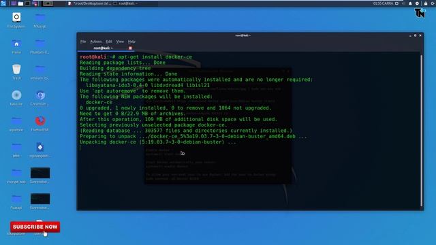Switch to user.txt editor taskbar button
The height and width of the screenshot is (245, 436).
click(x=89, y=3)
